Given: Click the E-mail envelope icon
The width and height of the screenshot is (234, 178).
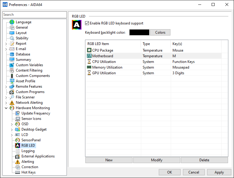Looking at the screenshot, I should [12, 49].
